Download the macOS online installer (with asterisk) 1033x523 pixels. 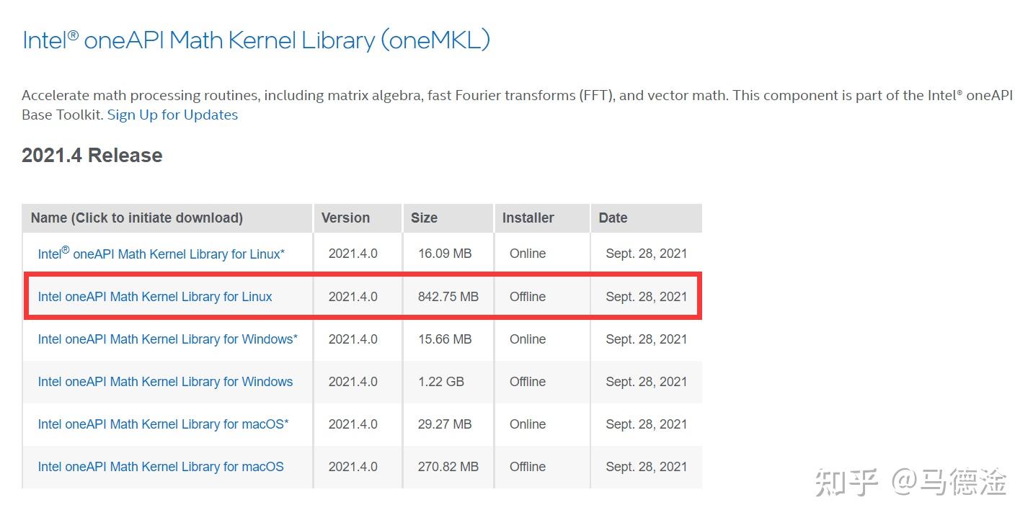[163, 424]
